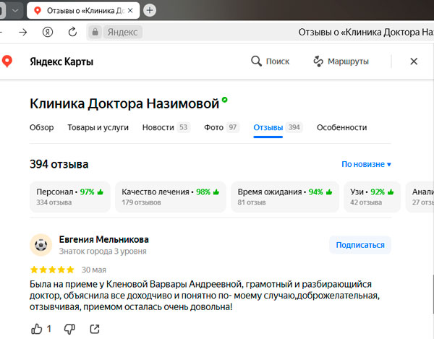This screenshot has height=339, width=434.
Task: Click the page scrollbar thumb
Action: click(x=433, y=294)
